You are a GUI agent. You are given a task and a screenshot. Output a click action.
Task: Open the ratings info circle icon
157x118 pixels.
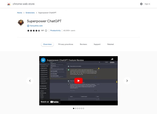[46, 31]
